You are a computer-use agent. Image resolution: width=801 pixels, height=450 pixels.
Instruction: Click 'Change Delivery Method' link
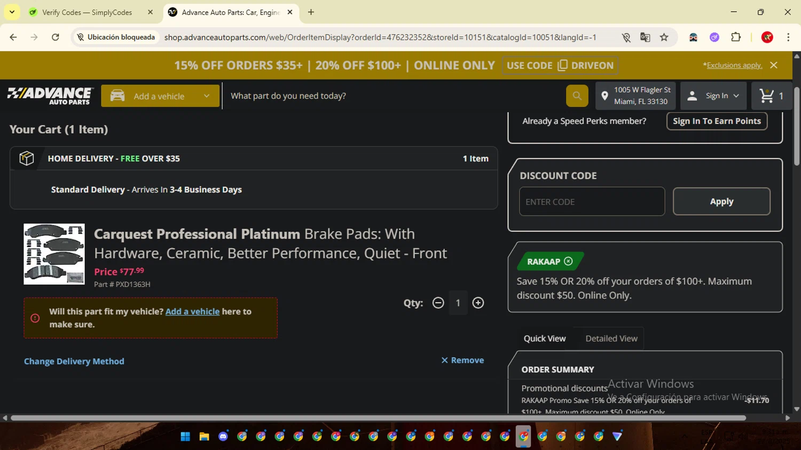(x=74, y=361)
